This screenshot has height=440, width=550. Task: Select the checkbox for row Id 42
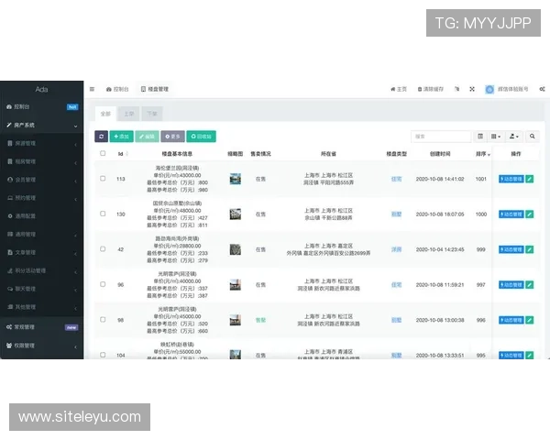103,249
